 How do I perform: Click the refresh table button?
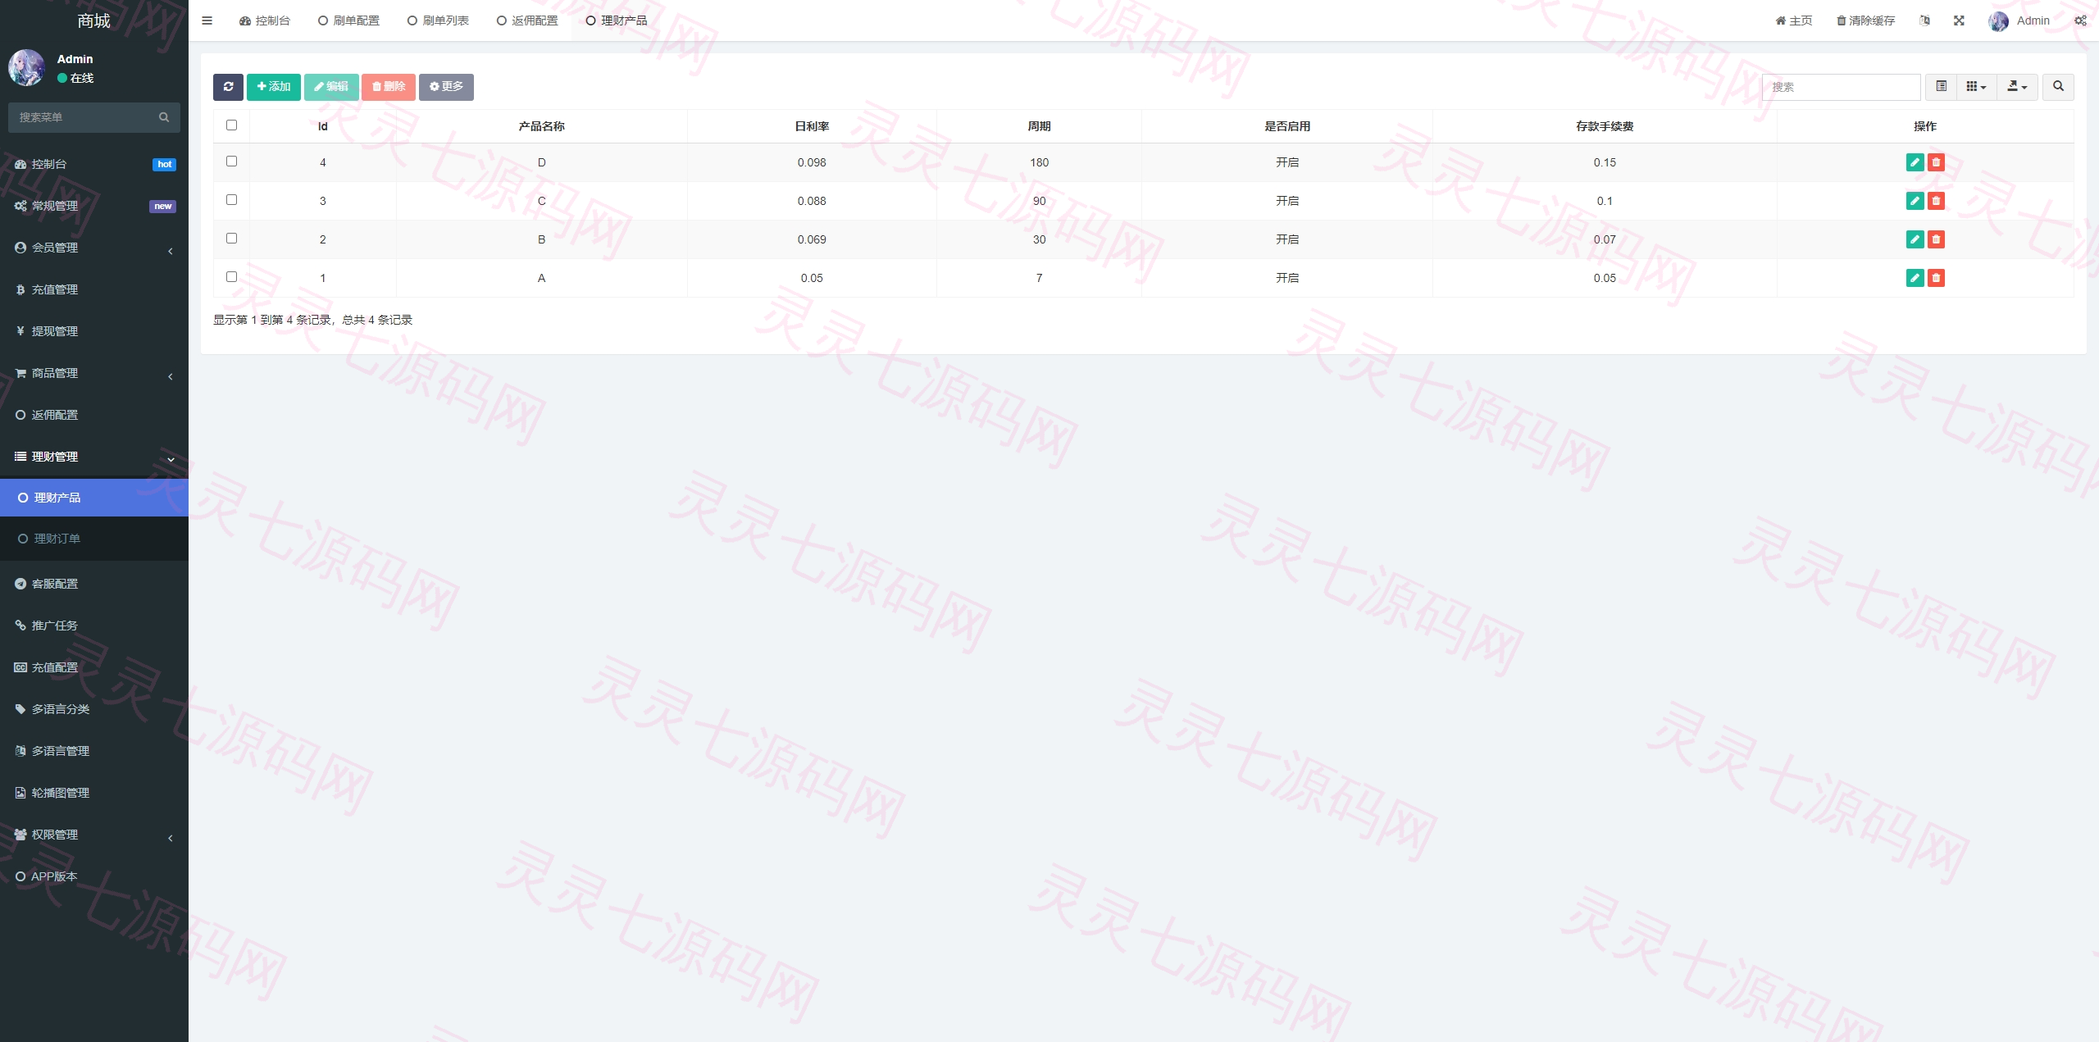point(228,87)
